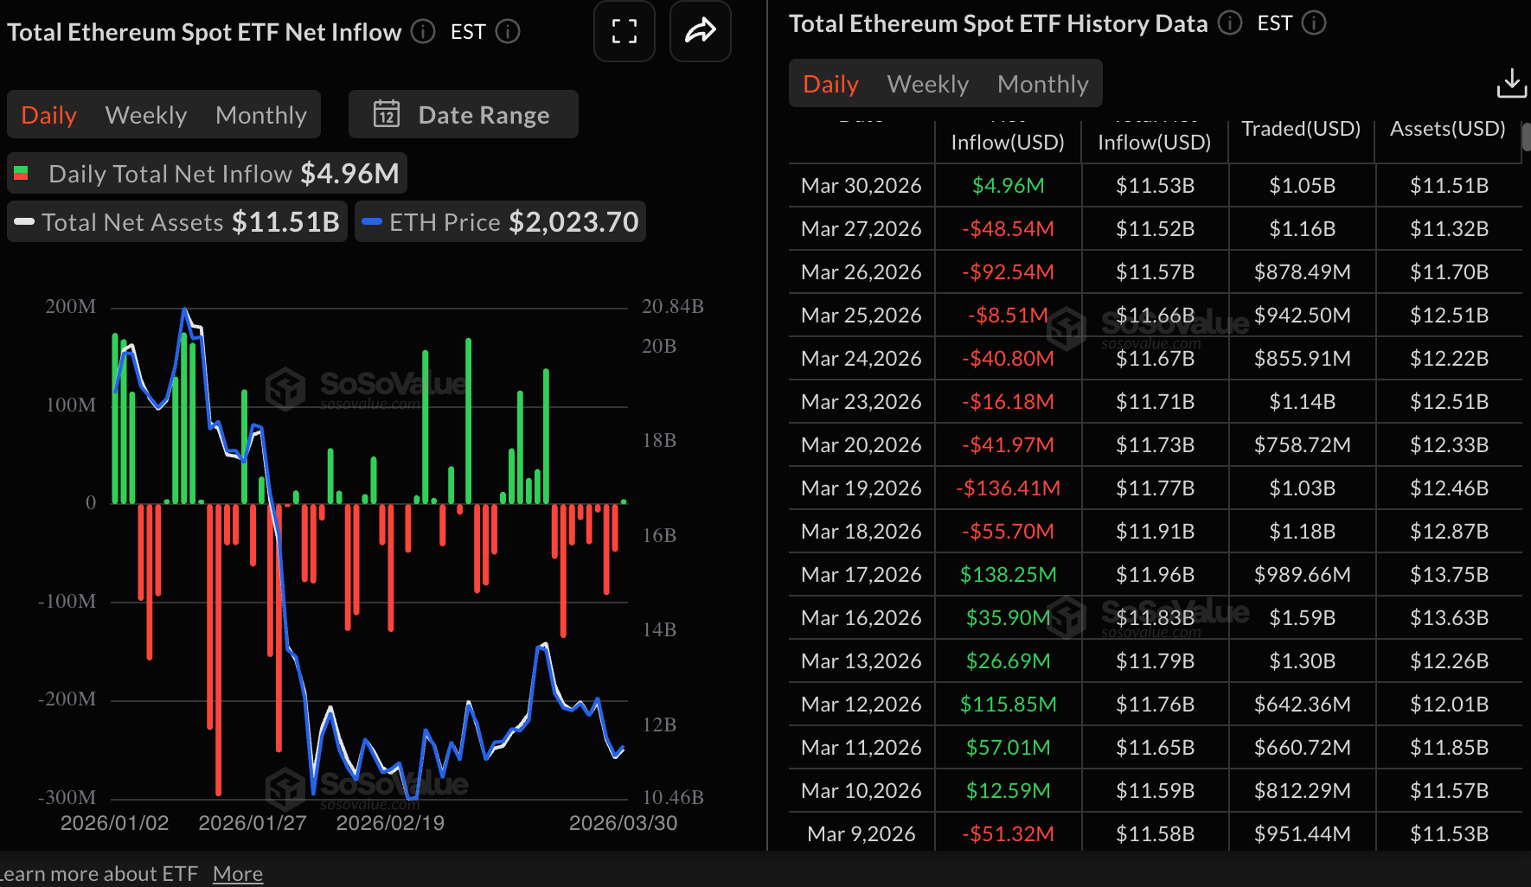Image resolution: width=1531 pixels, height=887 pixels.
Task: Click info icon next to chart EST label
Action: point(508,32)
